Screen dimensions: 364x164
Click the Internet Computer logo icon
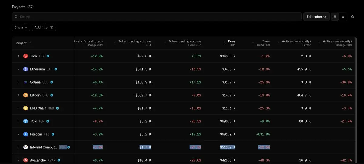click(x=25, y=147)
